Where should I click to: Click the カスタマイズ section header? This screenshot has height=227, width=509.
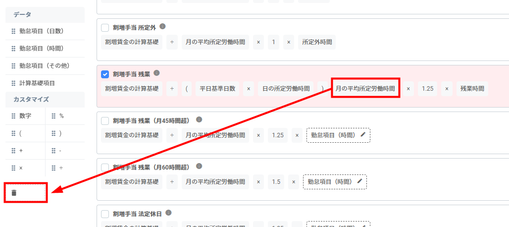45,99
